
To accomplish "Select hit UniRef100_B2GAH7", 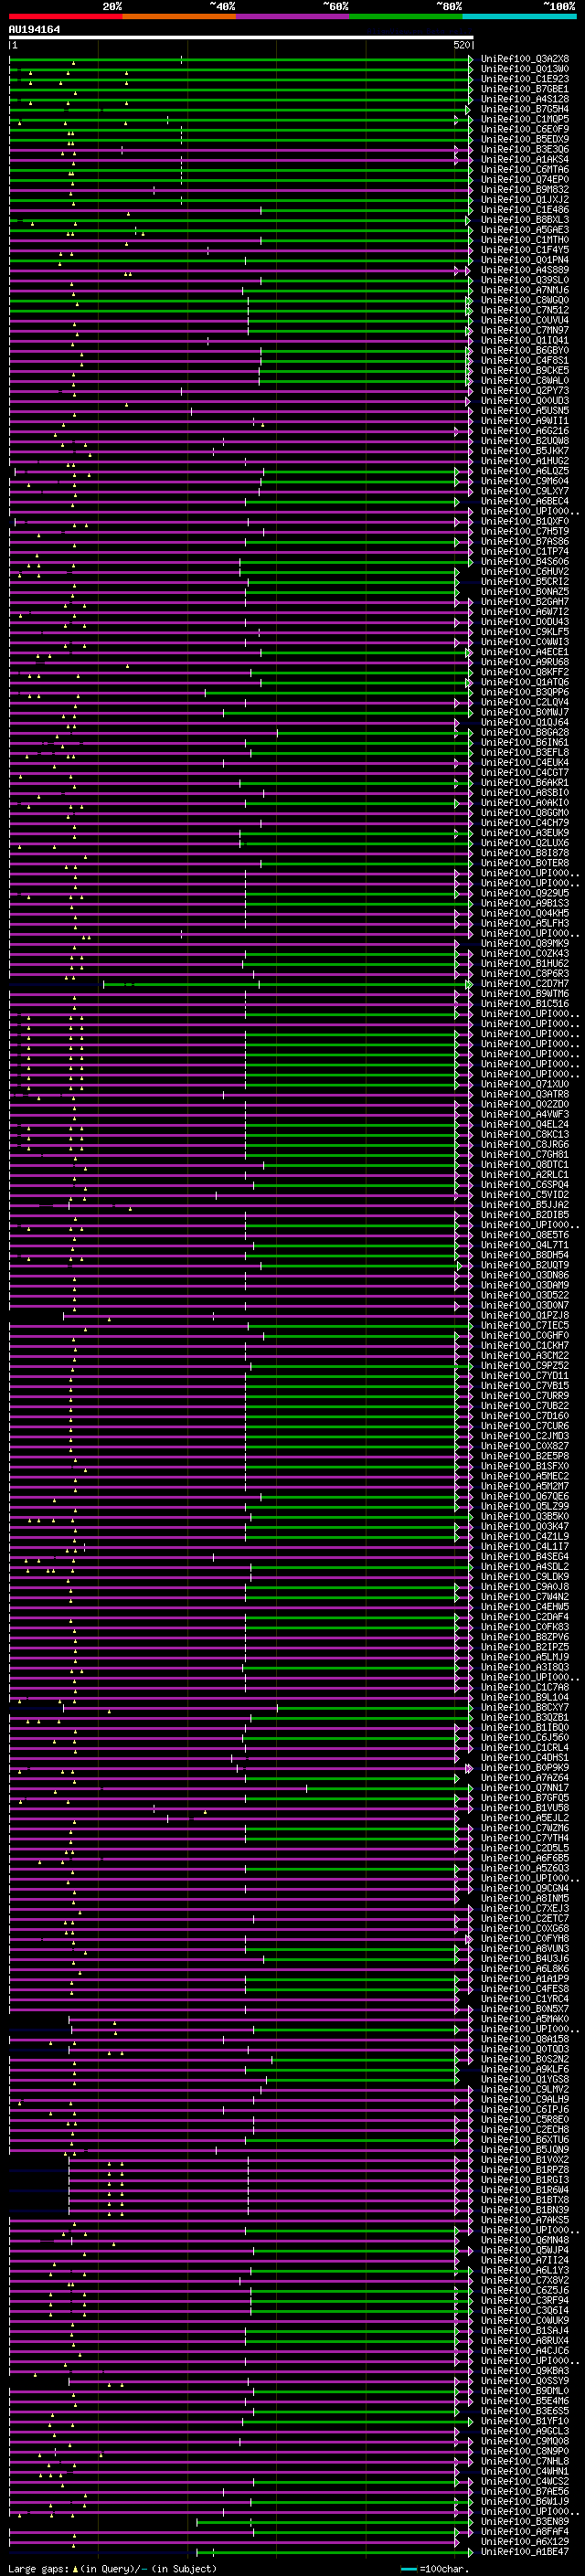I will click(524, 602).
